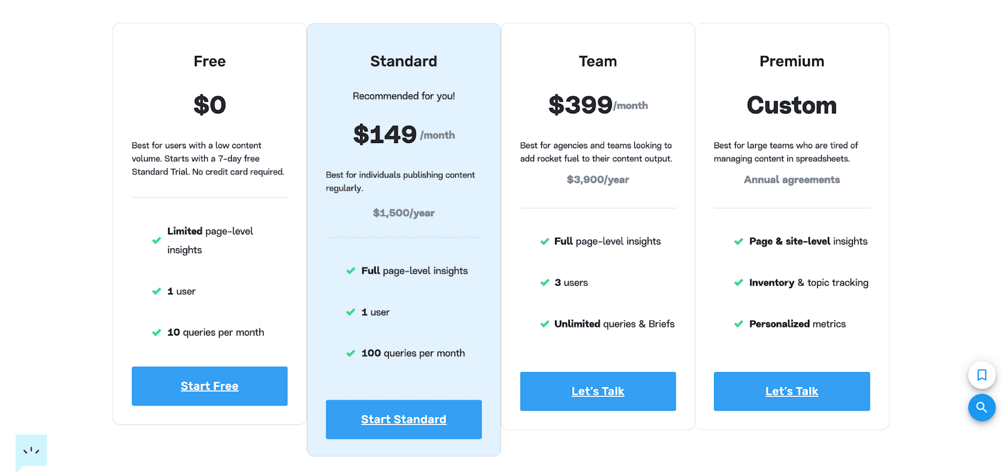
Task: Click the '$1,500/year' text in Standard card
Action: pos(403,213)
